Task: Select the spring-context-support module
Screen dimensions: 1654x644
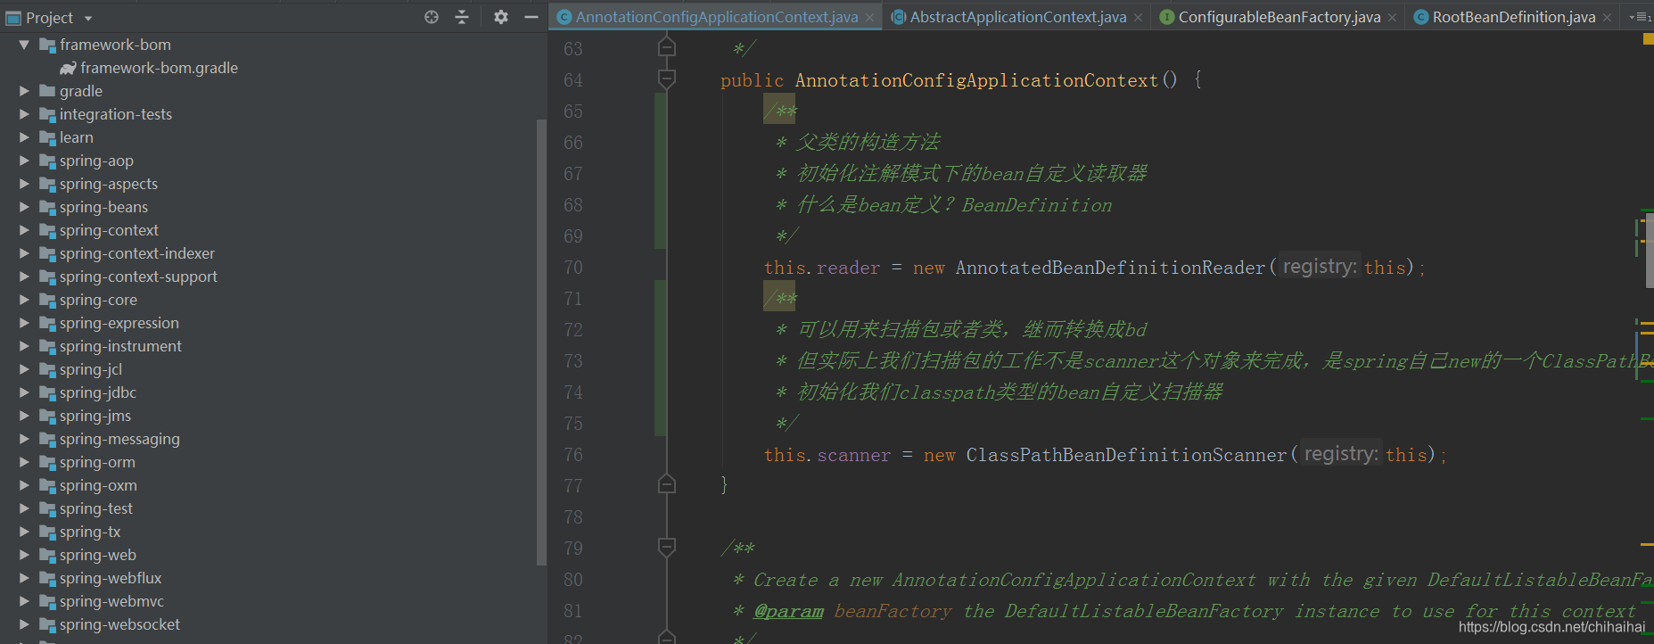Action: pyautogui.click(x=138, y=277)
